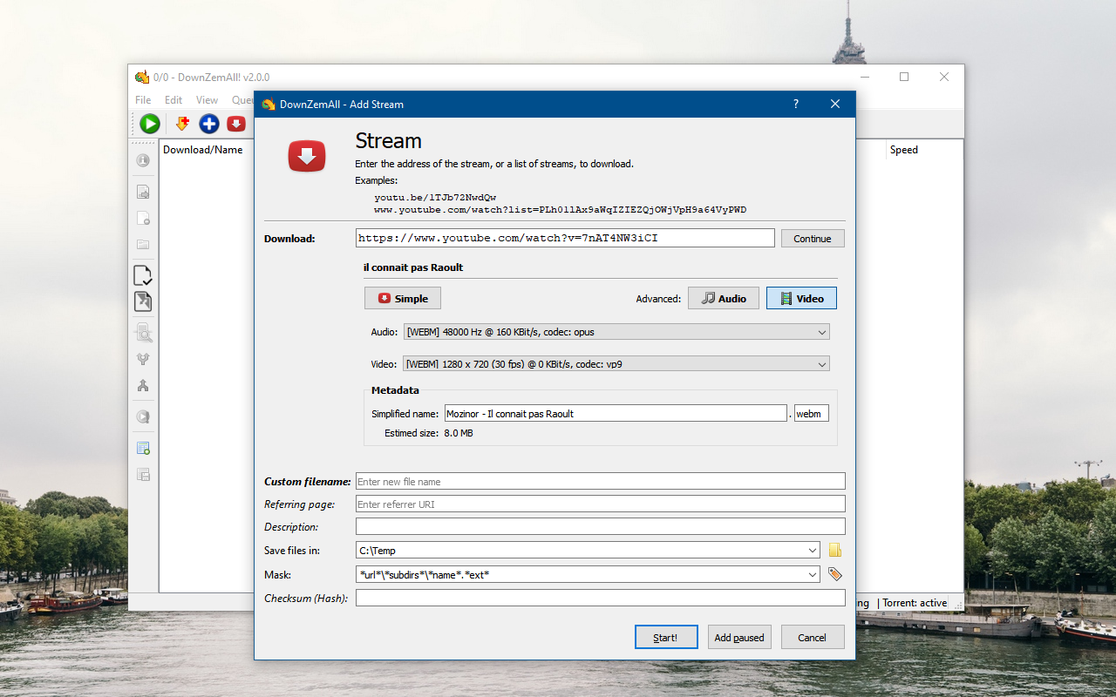Click the sidebar page with arrow icon
The height and width of the screenshot is (697, 1116).
143,192
